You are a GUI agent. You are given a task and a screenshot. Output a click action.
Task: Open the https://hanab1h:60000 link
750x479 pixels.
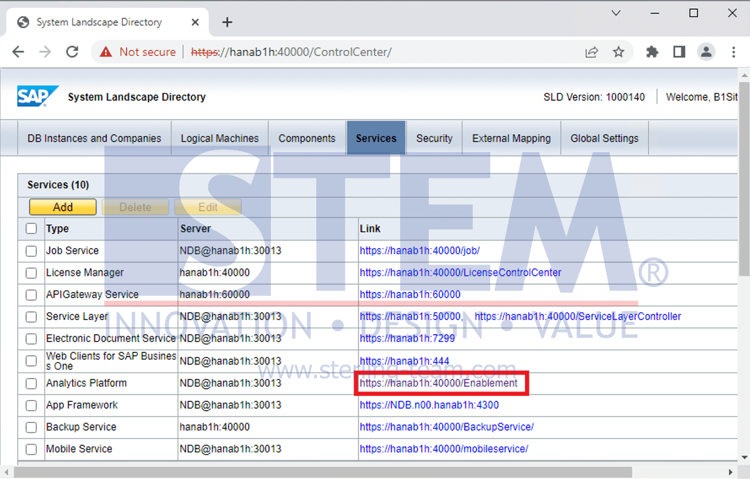[x=410, y=294]
